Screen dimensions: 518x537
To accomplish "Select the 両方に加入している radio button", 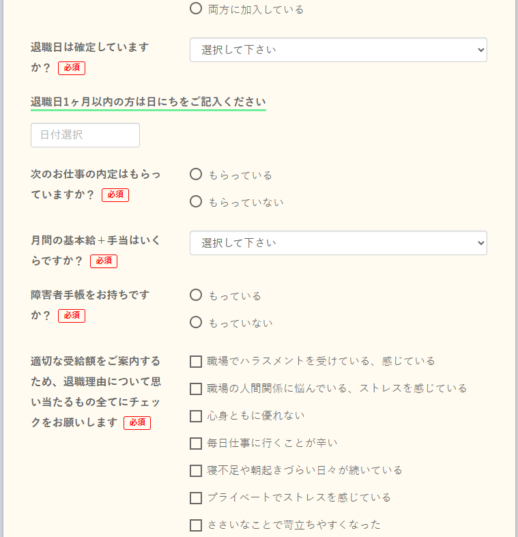I will [x=196, y=9].
